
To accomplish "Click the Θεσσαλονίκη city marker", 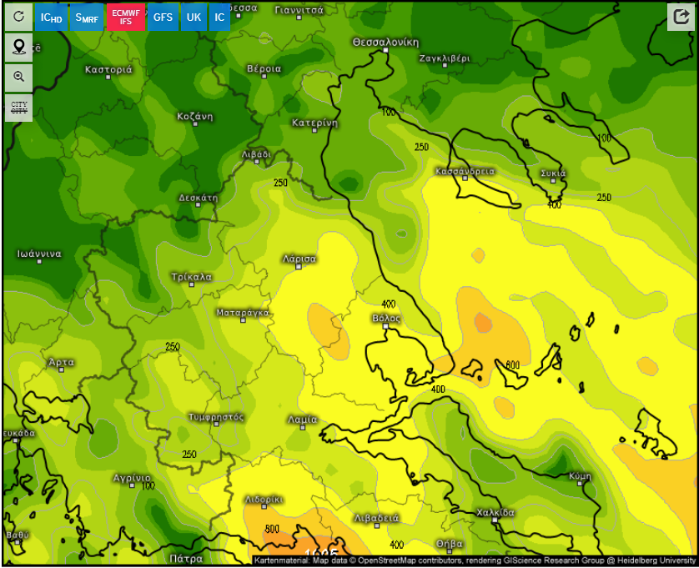I will click(x=385, y=51).
